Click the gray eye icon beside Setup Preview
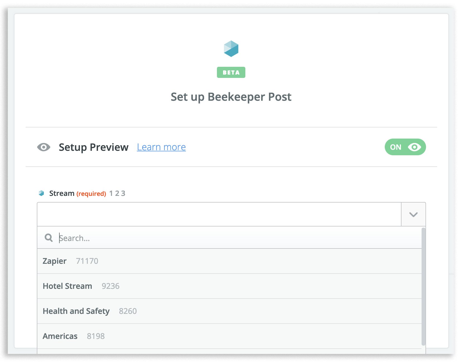462x362 pixels. [x=44, y=147]
